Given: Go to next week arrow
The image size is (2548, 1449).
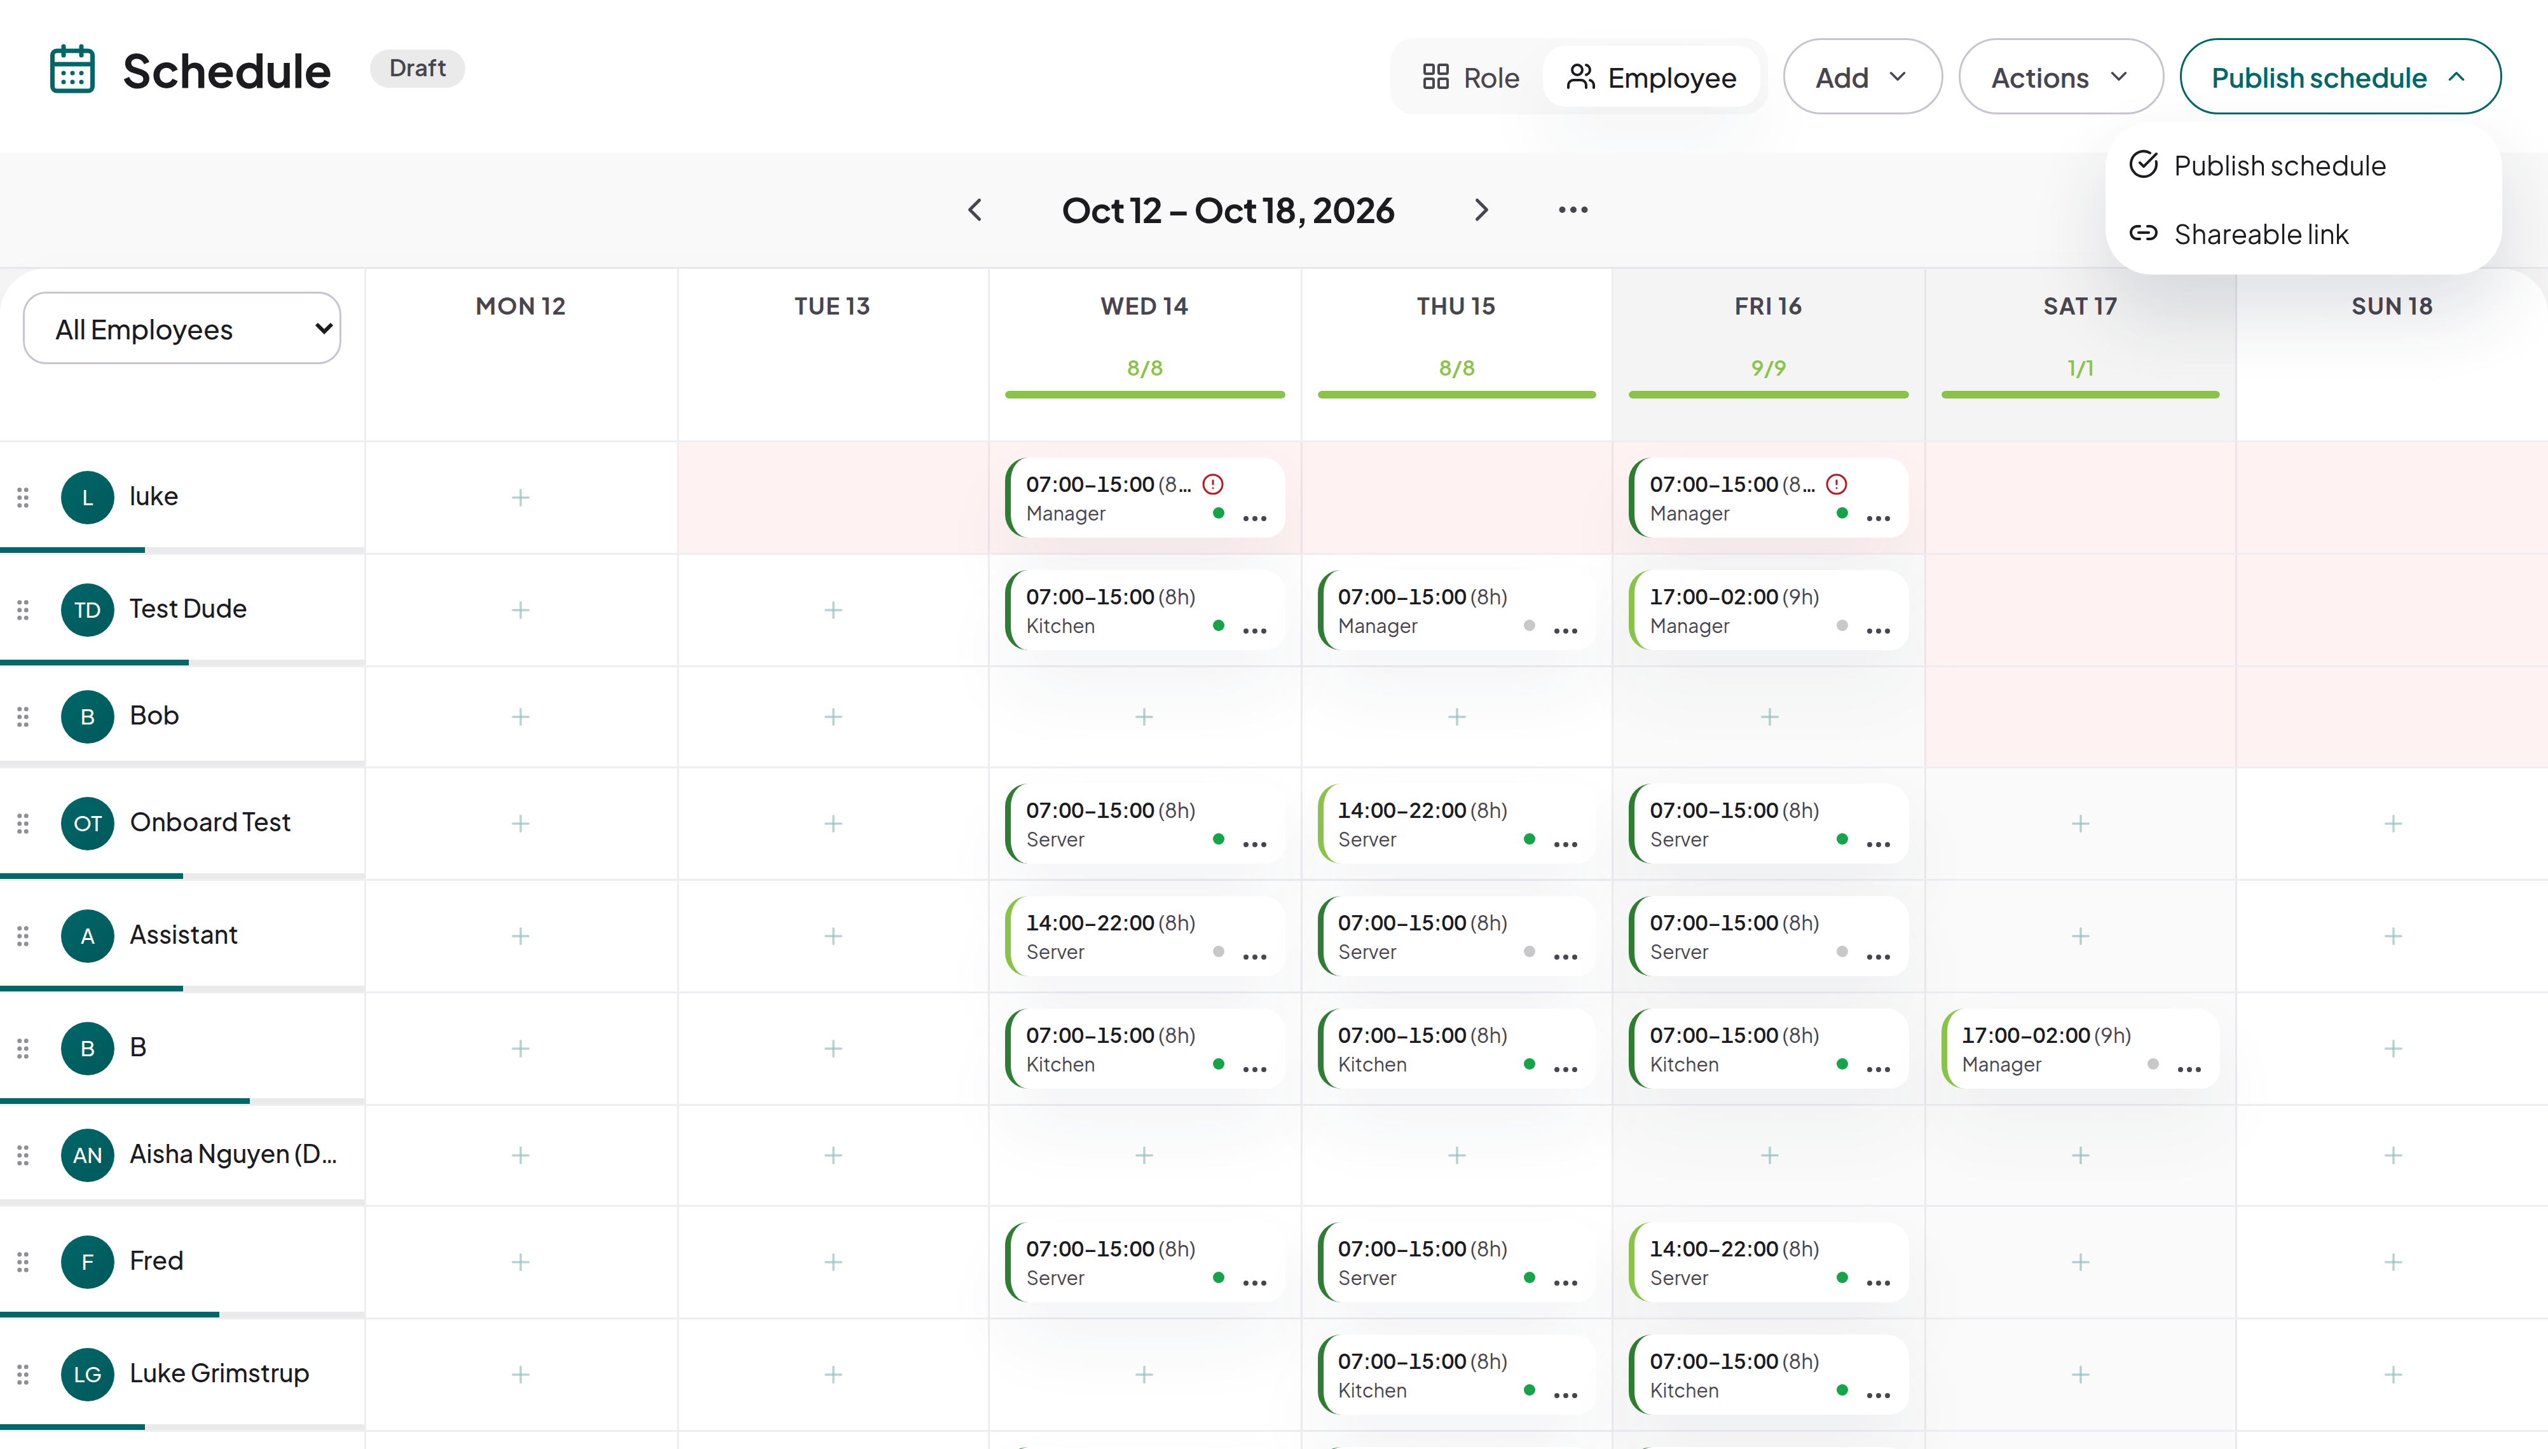Looking at the screenshot, I should tap(1481, 210).
